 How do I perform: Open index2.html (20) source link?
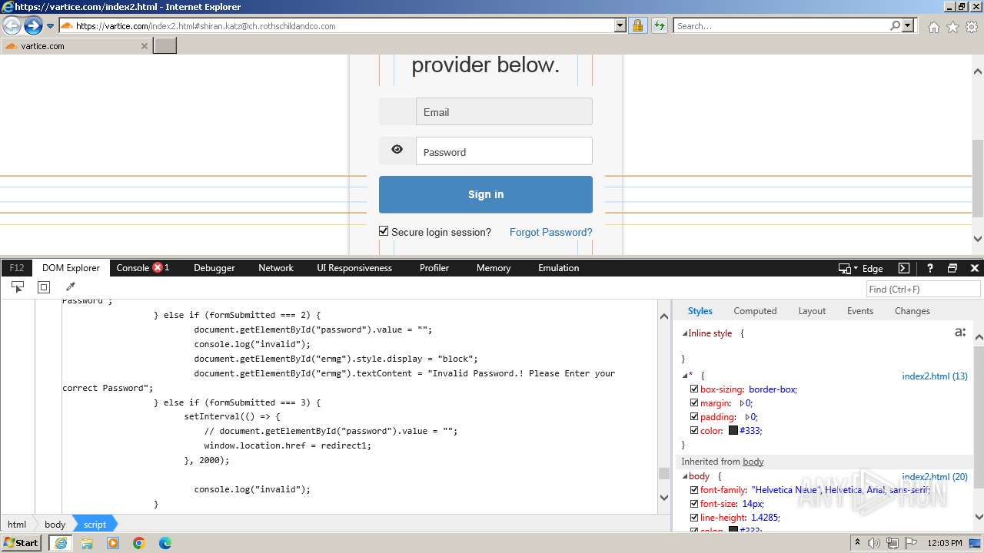point(935,477)
